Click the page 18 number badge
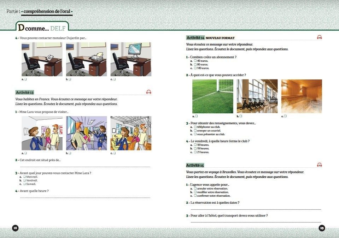The width and height of the screenshot is (339, 238). point(15,228)
